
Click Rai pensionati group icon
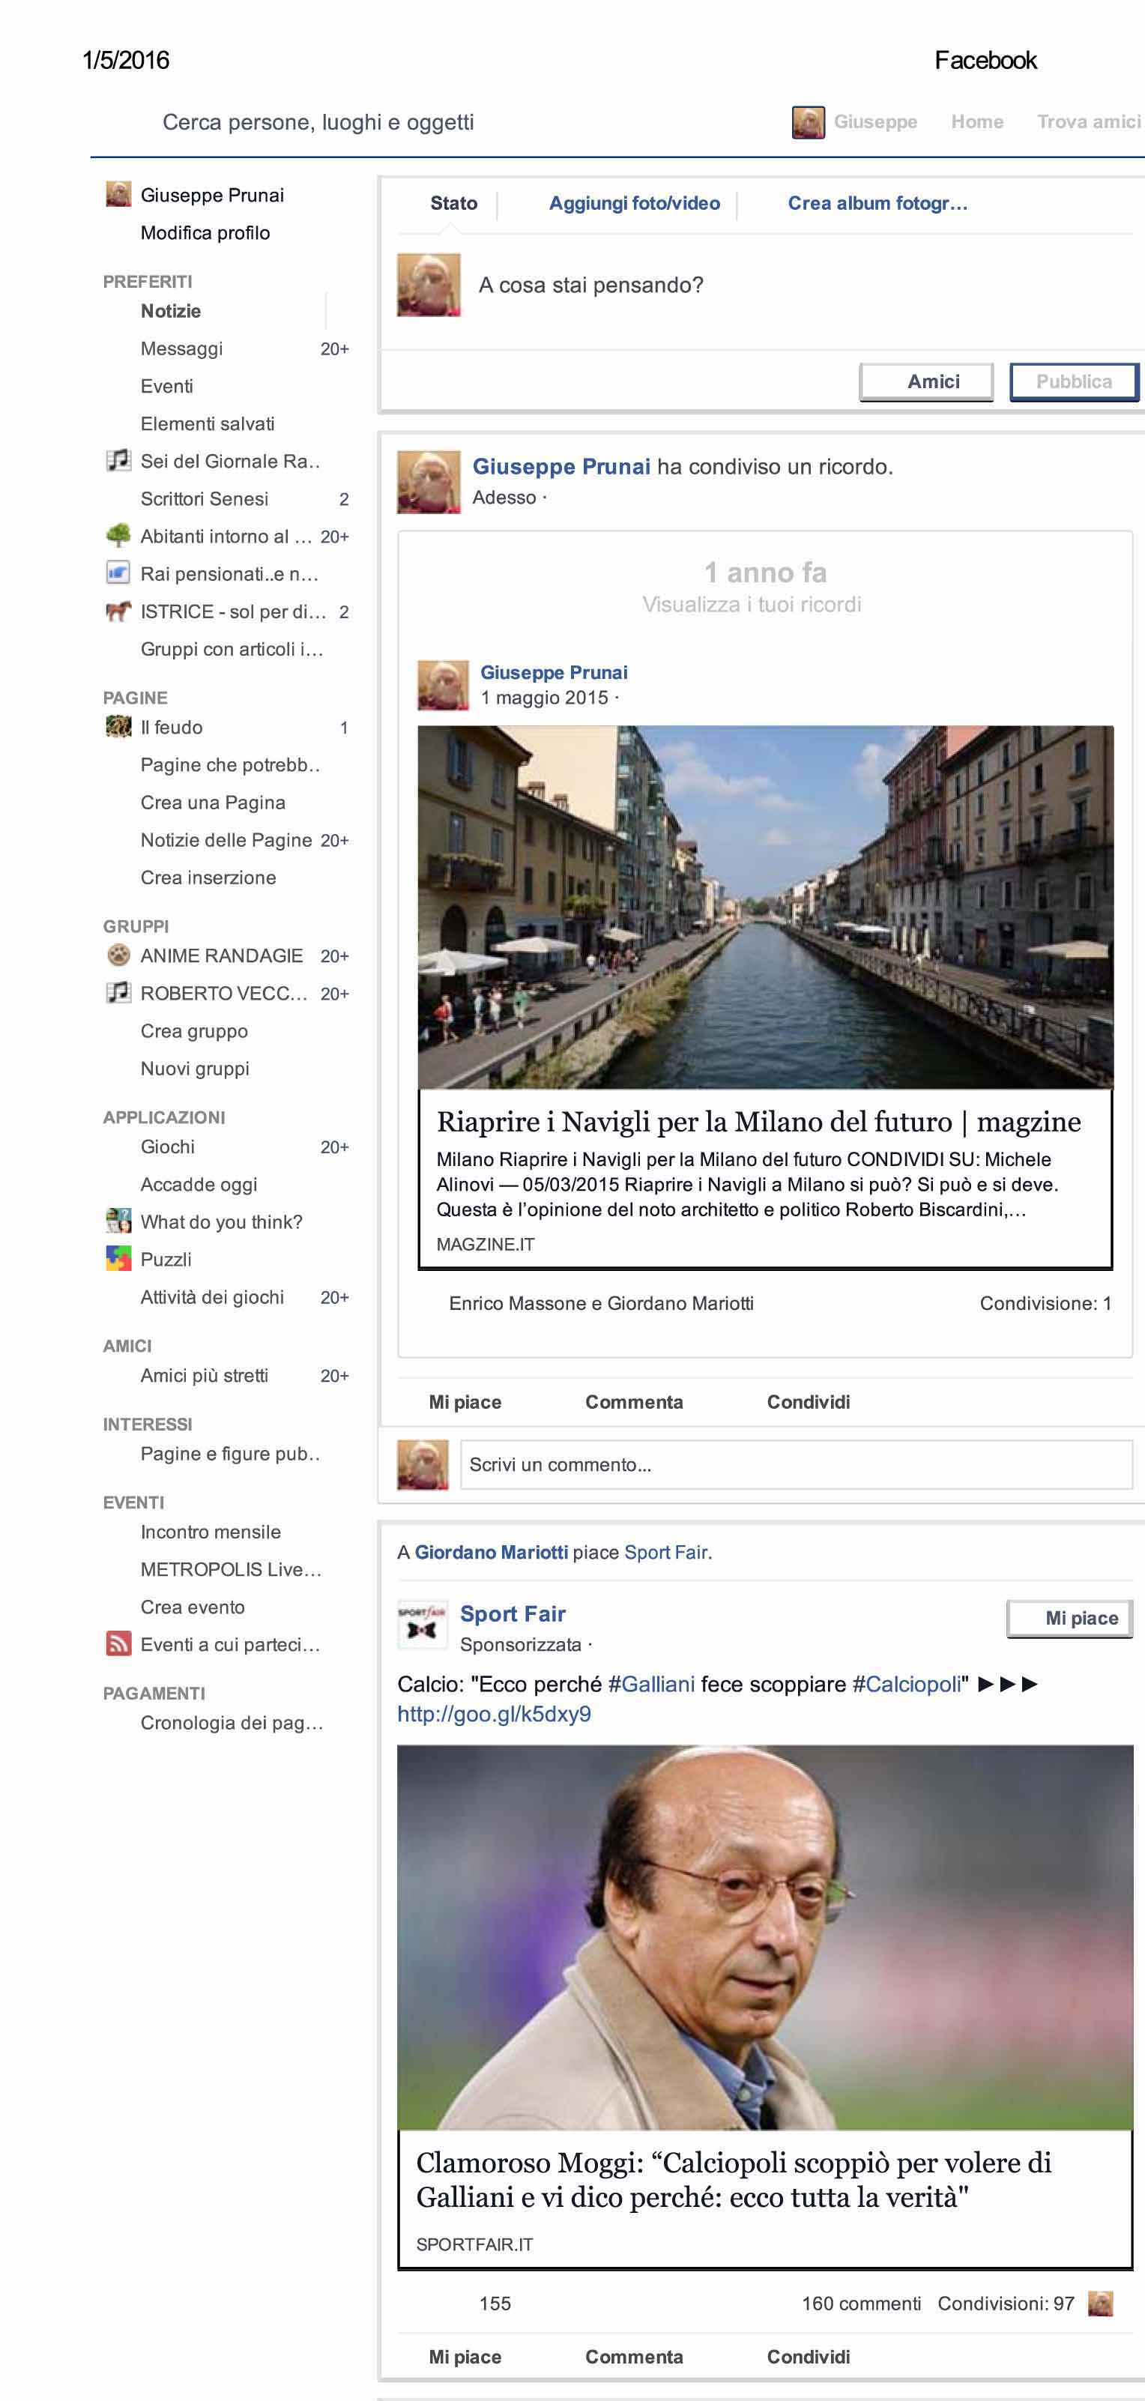[118, 573]
